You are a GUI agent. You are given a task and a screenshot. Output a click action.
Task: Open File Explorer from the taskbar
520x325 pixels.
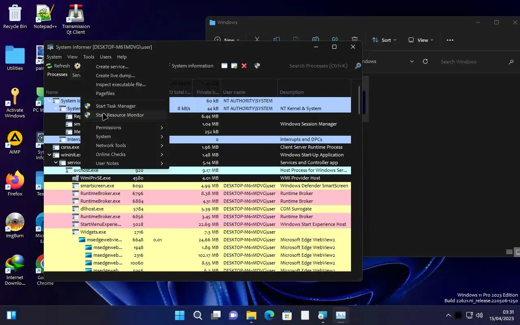tap(251, 315)
